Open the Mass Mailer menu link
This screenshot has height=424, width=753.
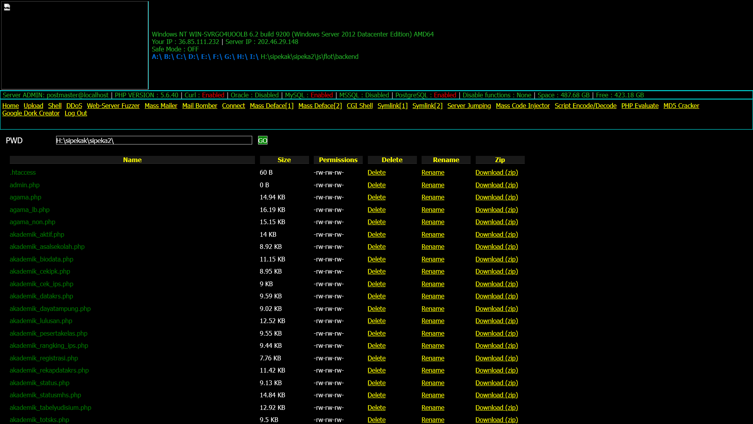pos(161,106)
